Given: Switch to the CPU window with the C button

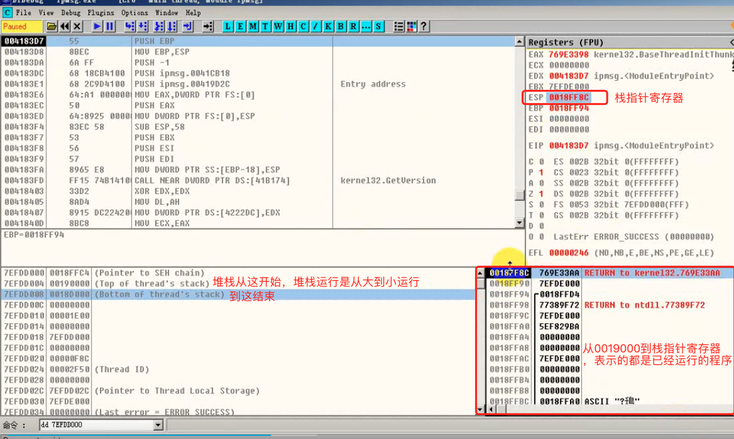Looking at the screenshot, I should point(303,26).
